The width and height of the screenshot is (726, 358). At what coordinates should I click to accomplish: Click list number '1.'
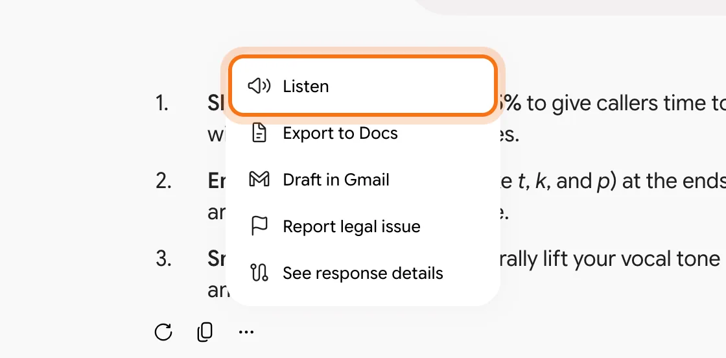click(162, 104)
